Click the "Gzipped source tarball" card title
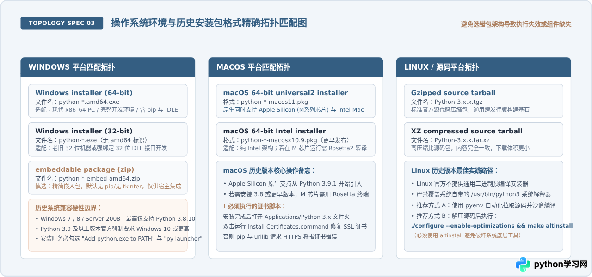Viewport: 592px width, 277px height. 453,93
